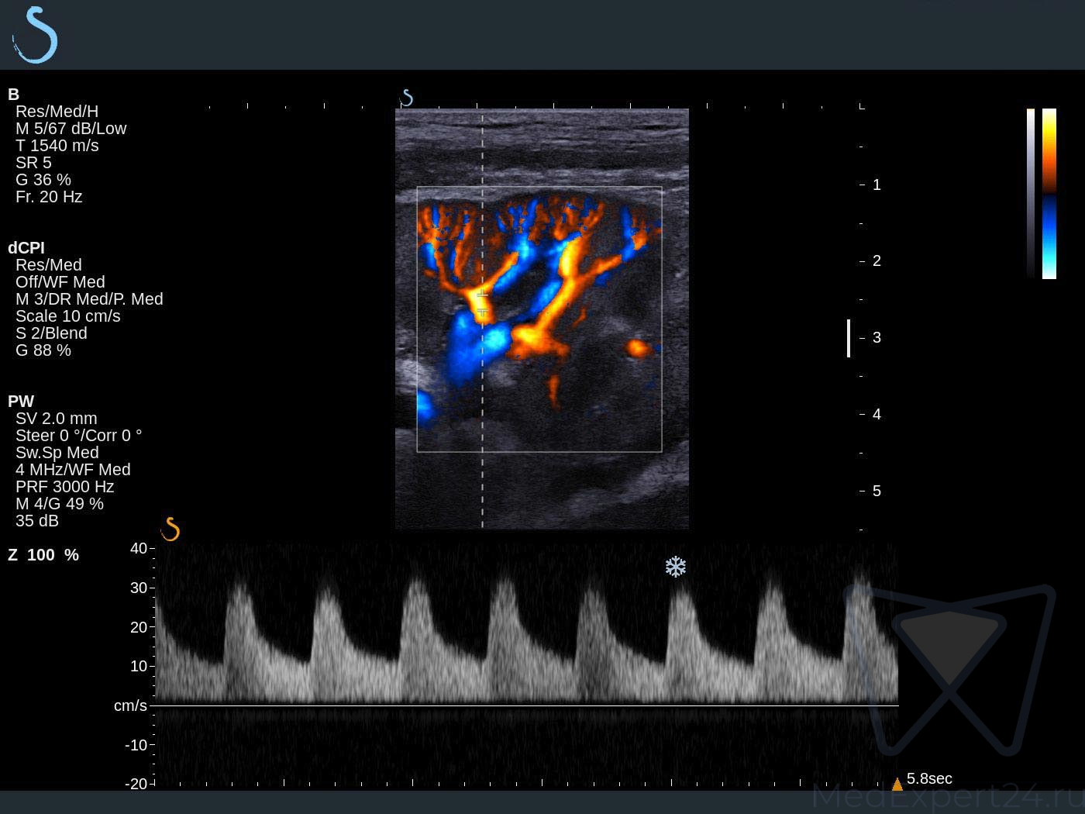Screen dimensions: 1085x814
Task: Click the Doppler spectrum baseline at cm/s
Action: tap(527, 705)
